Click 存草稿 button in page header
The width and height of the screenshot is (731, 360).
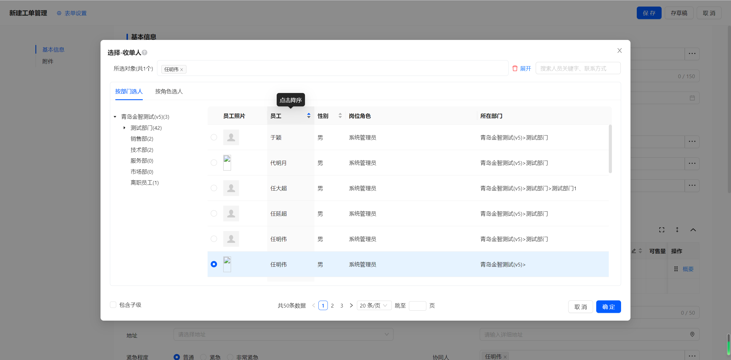coord(679,13)
